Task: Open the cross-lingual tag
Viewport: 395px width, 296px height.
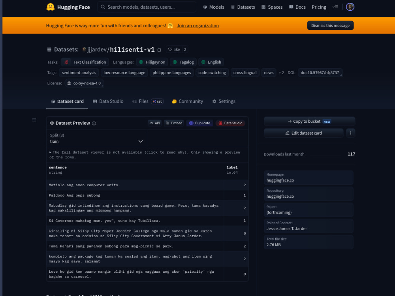Action: point(245,73)
